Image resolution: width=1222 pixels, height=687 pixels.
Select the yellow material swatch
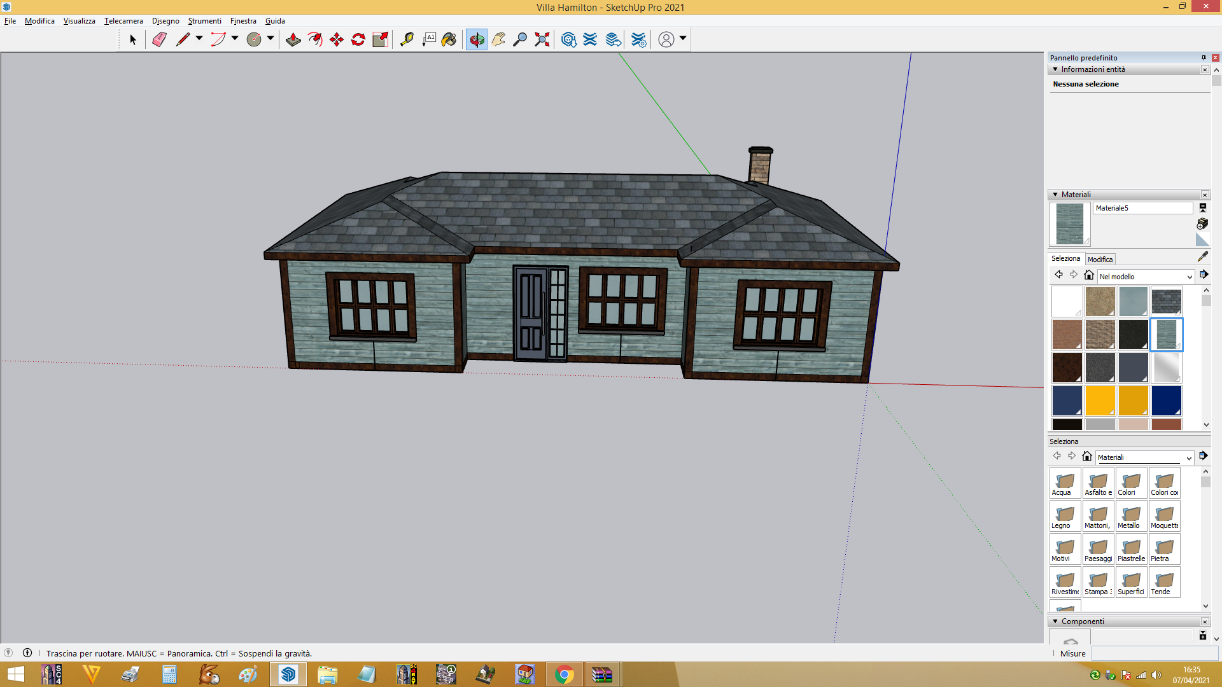[1100, 401]
